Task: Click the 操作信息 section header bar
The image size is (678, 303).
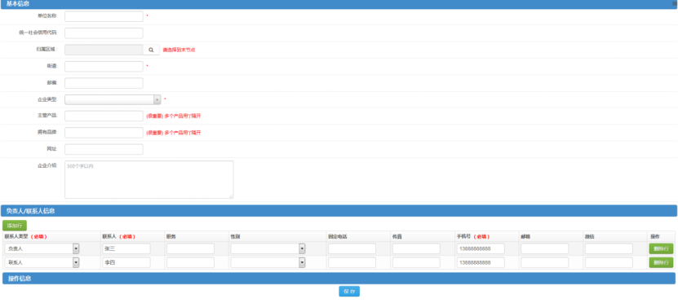Action: pyautogui.click(x=339, y=279)
